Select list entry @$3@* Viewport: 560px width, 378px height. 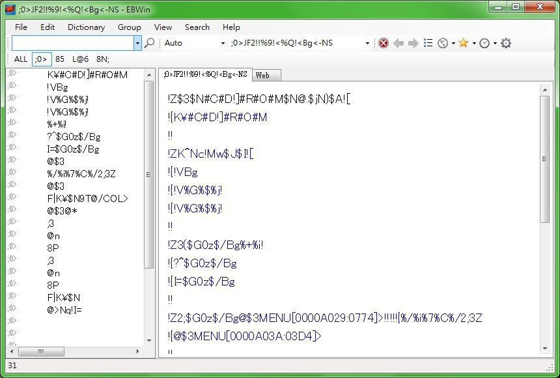tap(62, 211)
